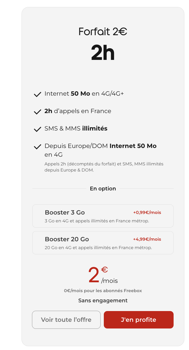Click the checkmark next to Depuis Europe/DOM
Image resolution: width=189 pixels, height=350 pixels.
[37, 147]
